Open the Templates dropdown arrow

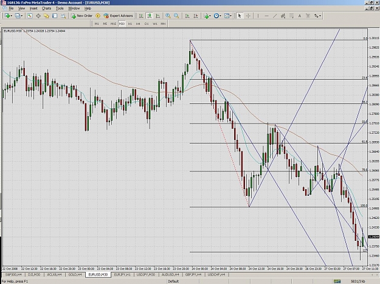point(230,16)
